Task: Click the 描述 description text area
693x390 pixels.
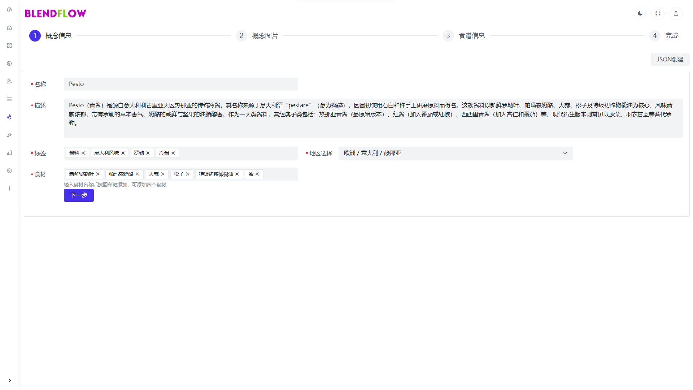Action: (373, 118)
